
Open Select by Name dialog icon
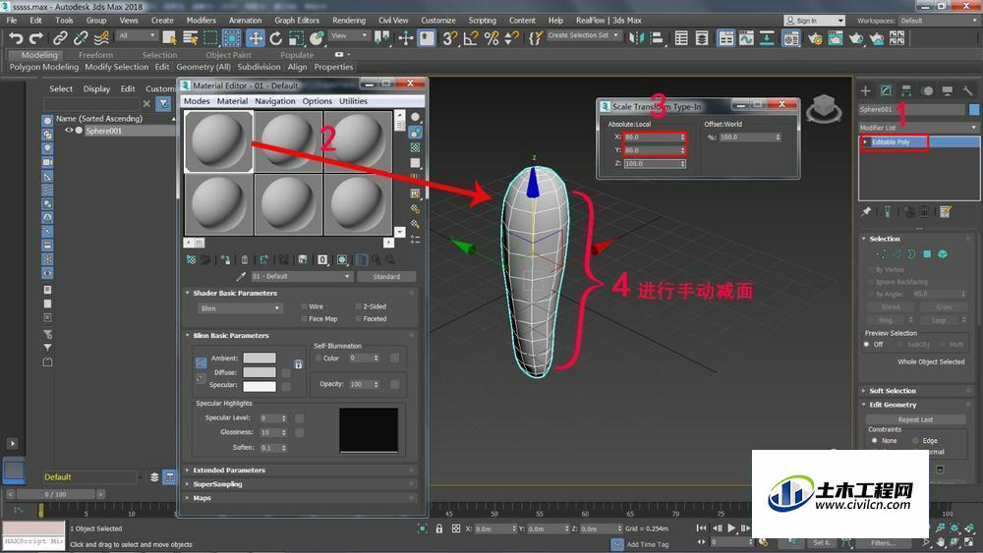(x=190, y=38)
